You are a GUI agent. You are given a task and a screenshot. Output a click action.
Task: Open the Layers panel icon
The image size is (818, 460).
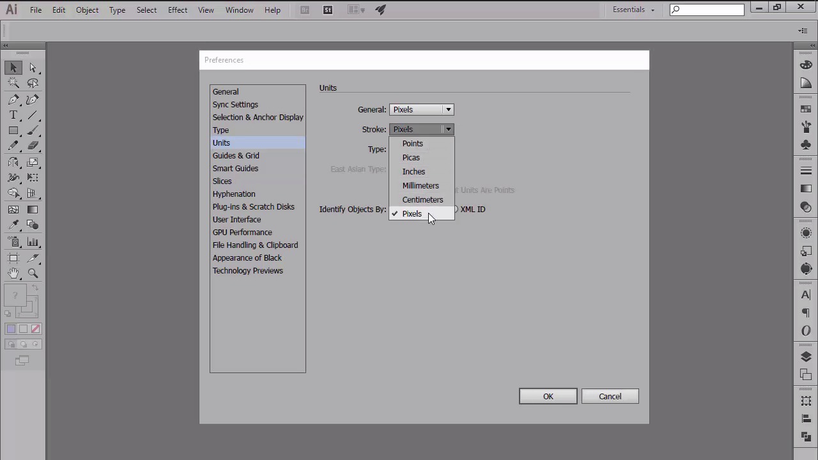(806, 356)
